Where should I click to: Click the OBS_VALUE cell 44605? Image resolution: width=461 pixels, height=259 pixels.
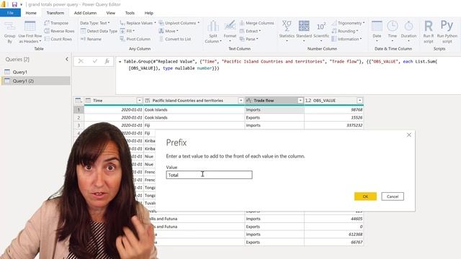tap(334, 219)
